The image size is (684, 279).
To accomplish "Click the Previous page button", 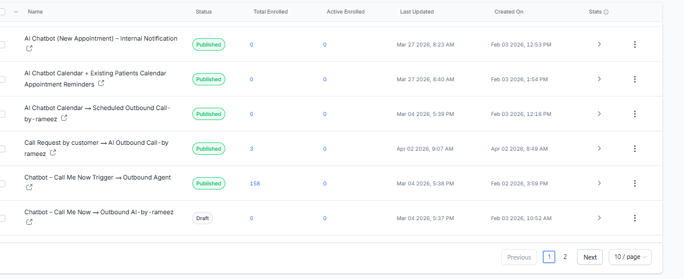I will [519, 257].
